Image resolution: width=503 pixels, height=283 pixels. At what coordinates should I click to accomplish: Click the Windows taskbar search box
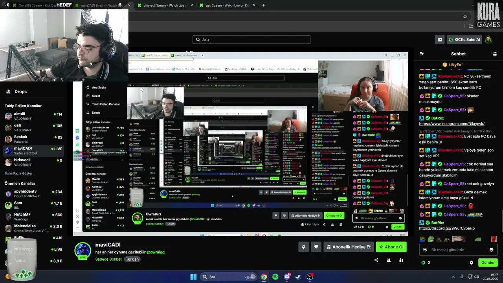point(228,277)
